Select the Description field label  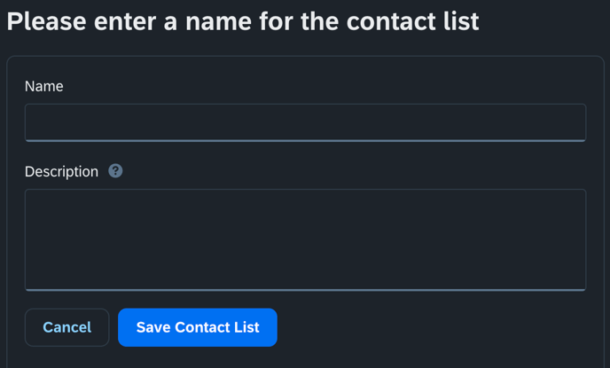click(x=61, y=171)
